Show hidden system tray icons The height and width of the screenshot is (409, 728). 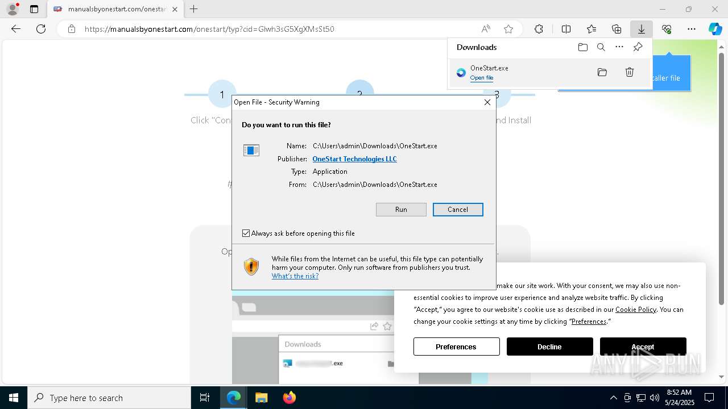(x=613, y=398)
